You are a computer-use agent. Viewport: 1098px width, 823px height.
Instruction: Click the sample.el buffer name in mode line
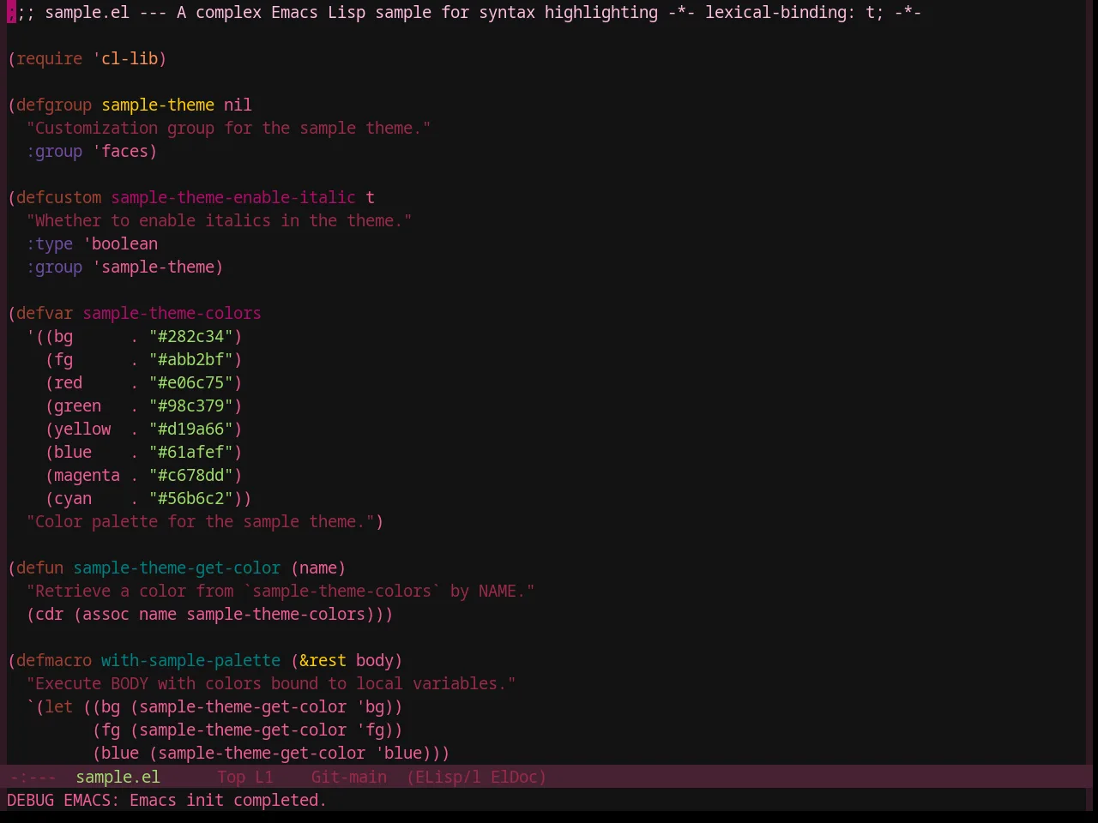(x=118, y=777)
